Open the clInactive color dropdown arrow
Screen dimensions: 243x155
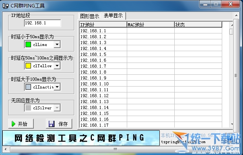click(x=57, y=87)
